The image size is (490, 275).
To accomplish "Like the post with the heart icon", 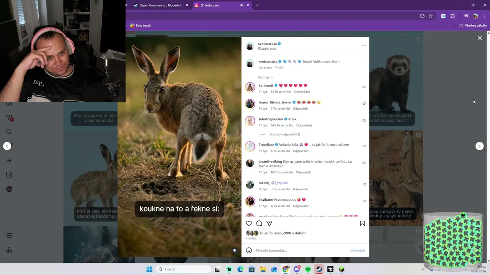I will click(249, 223).
